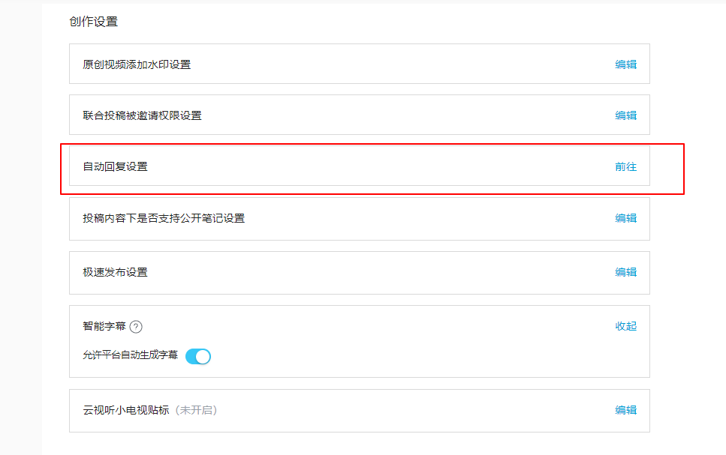726x455 pixels.
Task: Edit the 投稿内容下是否支持公开笔记设置 option
Action: (625, 218)
